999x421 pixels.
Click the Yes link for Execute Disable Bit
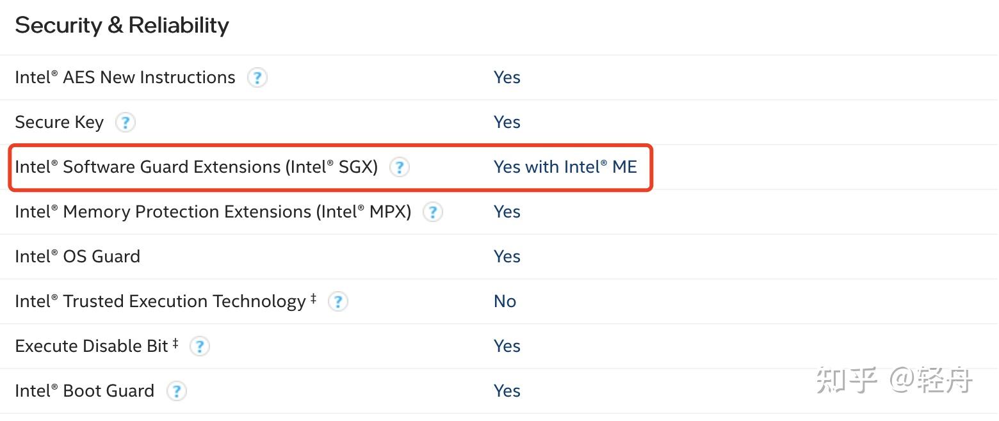[x=507, y=346]
